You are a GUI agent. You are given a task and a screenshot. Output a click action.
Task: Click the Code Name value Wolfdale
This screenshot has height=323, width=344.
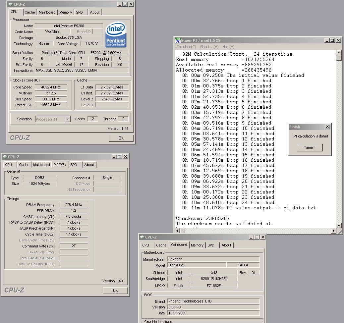point(52,31)
